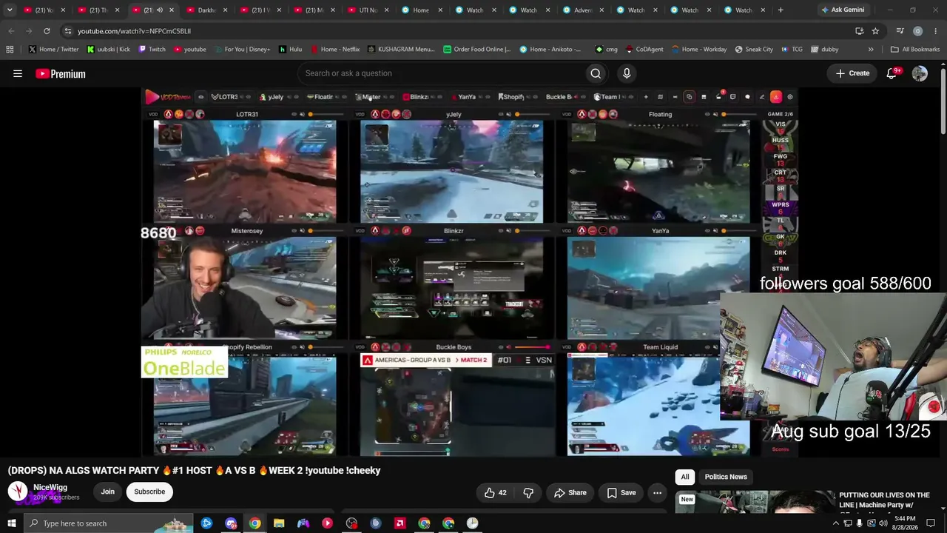This screenshot has width=947, height=533.
Task: Select the Politics News chip
Action: (726, 477)
